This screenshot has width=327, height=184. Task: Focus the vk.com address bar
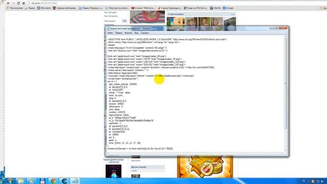coord(167,4)
